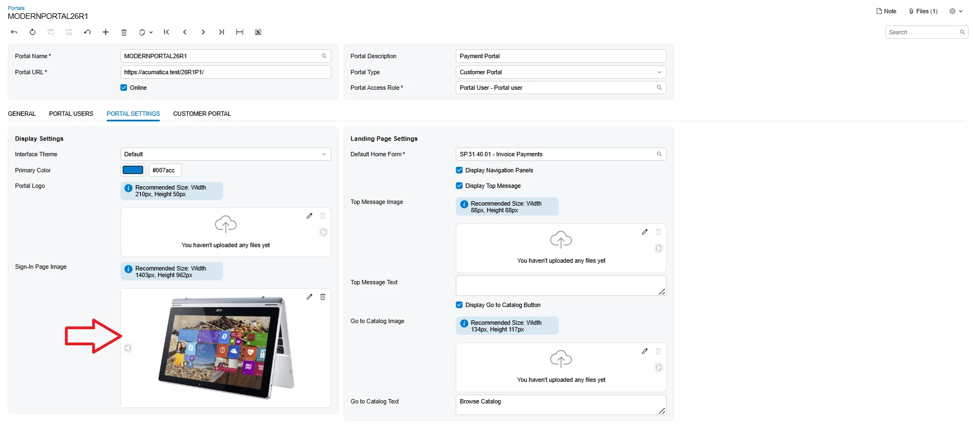Click the Portals breadcrumb link

16,8
